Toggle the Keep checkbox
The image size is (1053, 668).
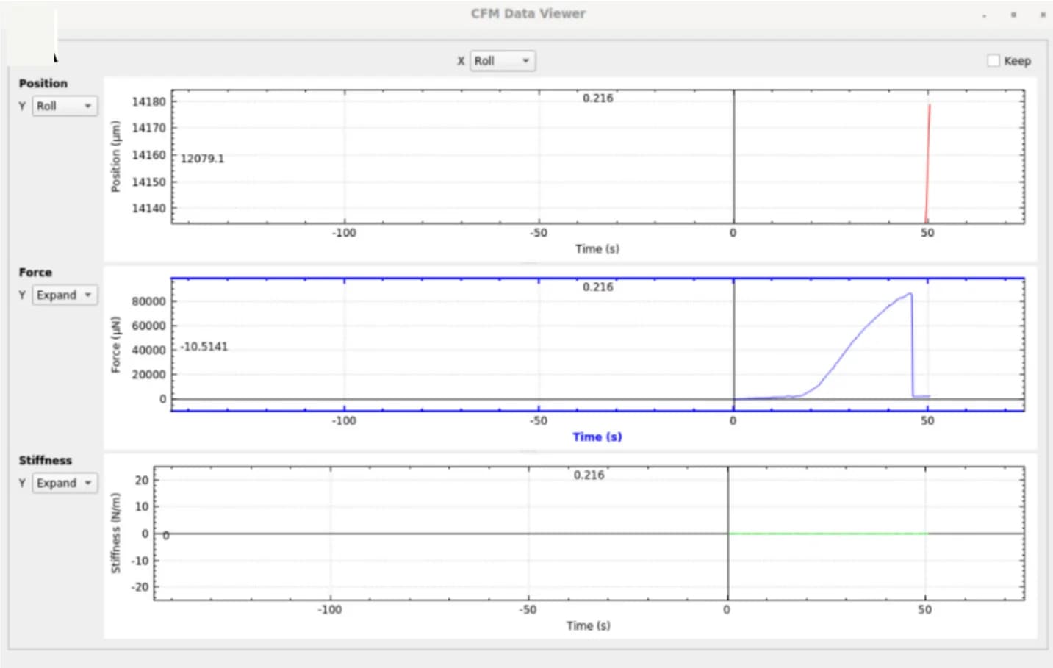(993, 60)
